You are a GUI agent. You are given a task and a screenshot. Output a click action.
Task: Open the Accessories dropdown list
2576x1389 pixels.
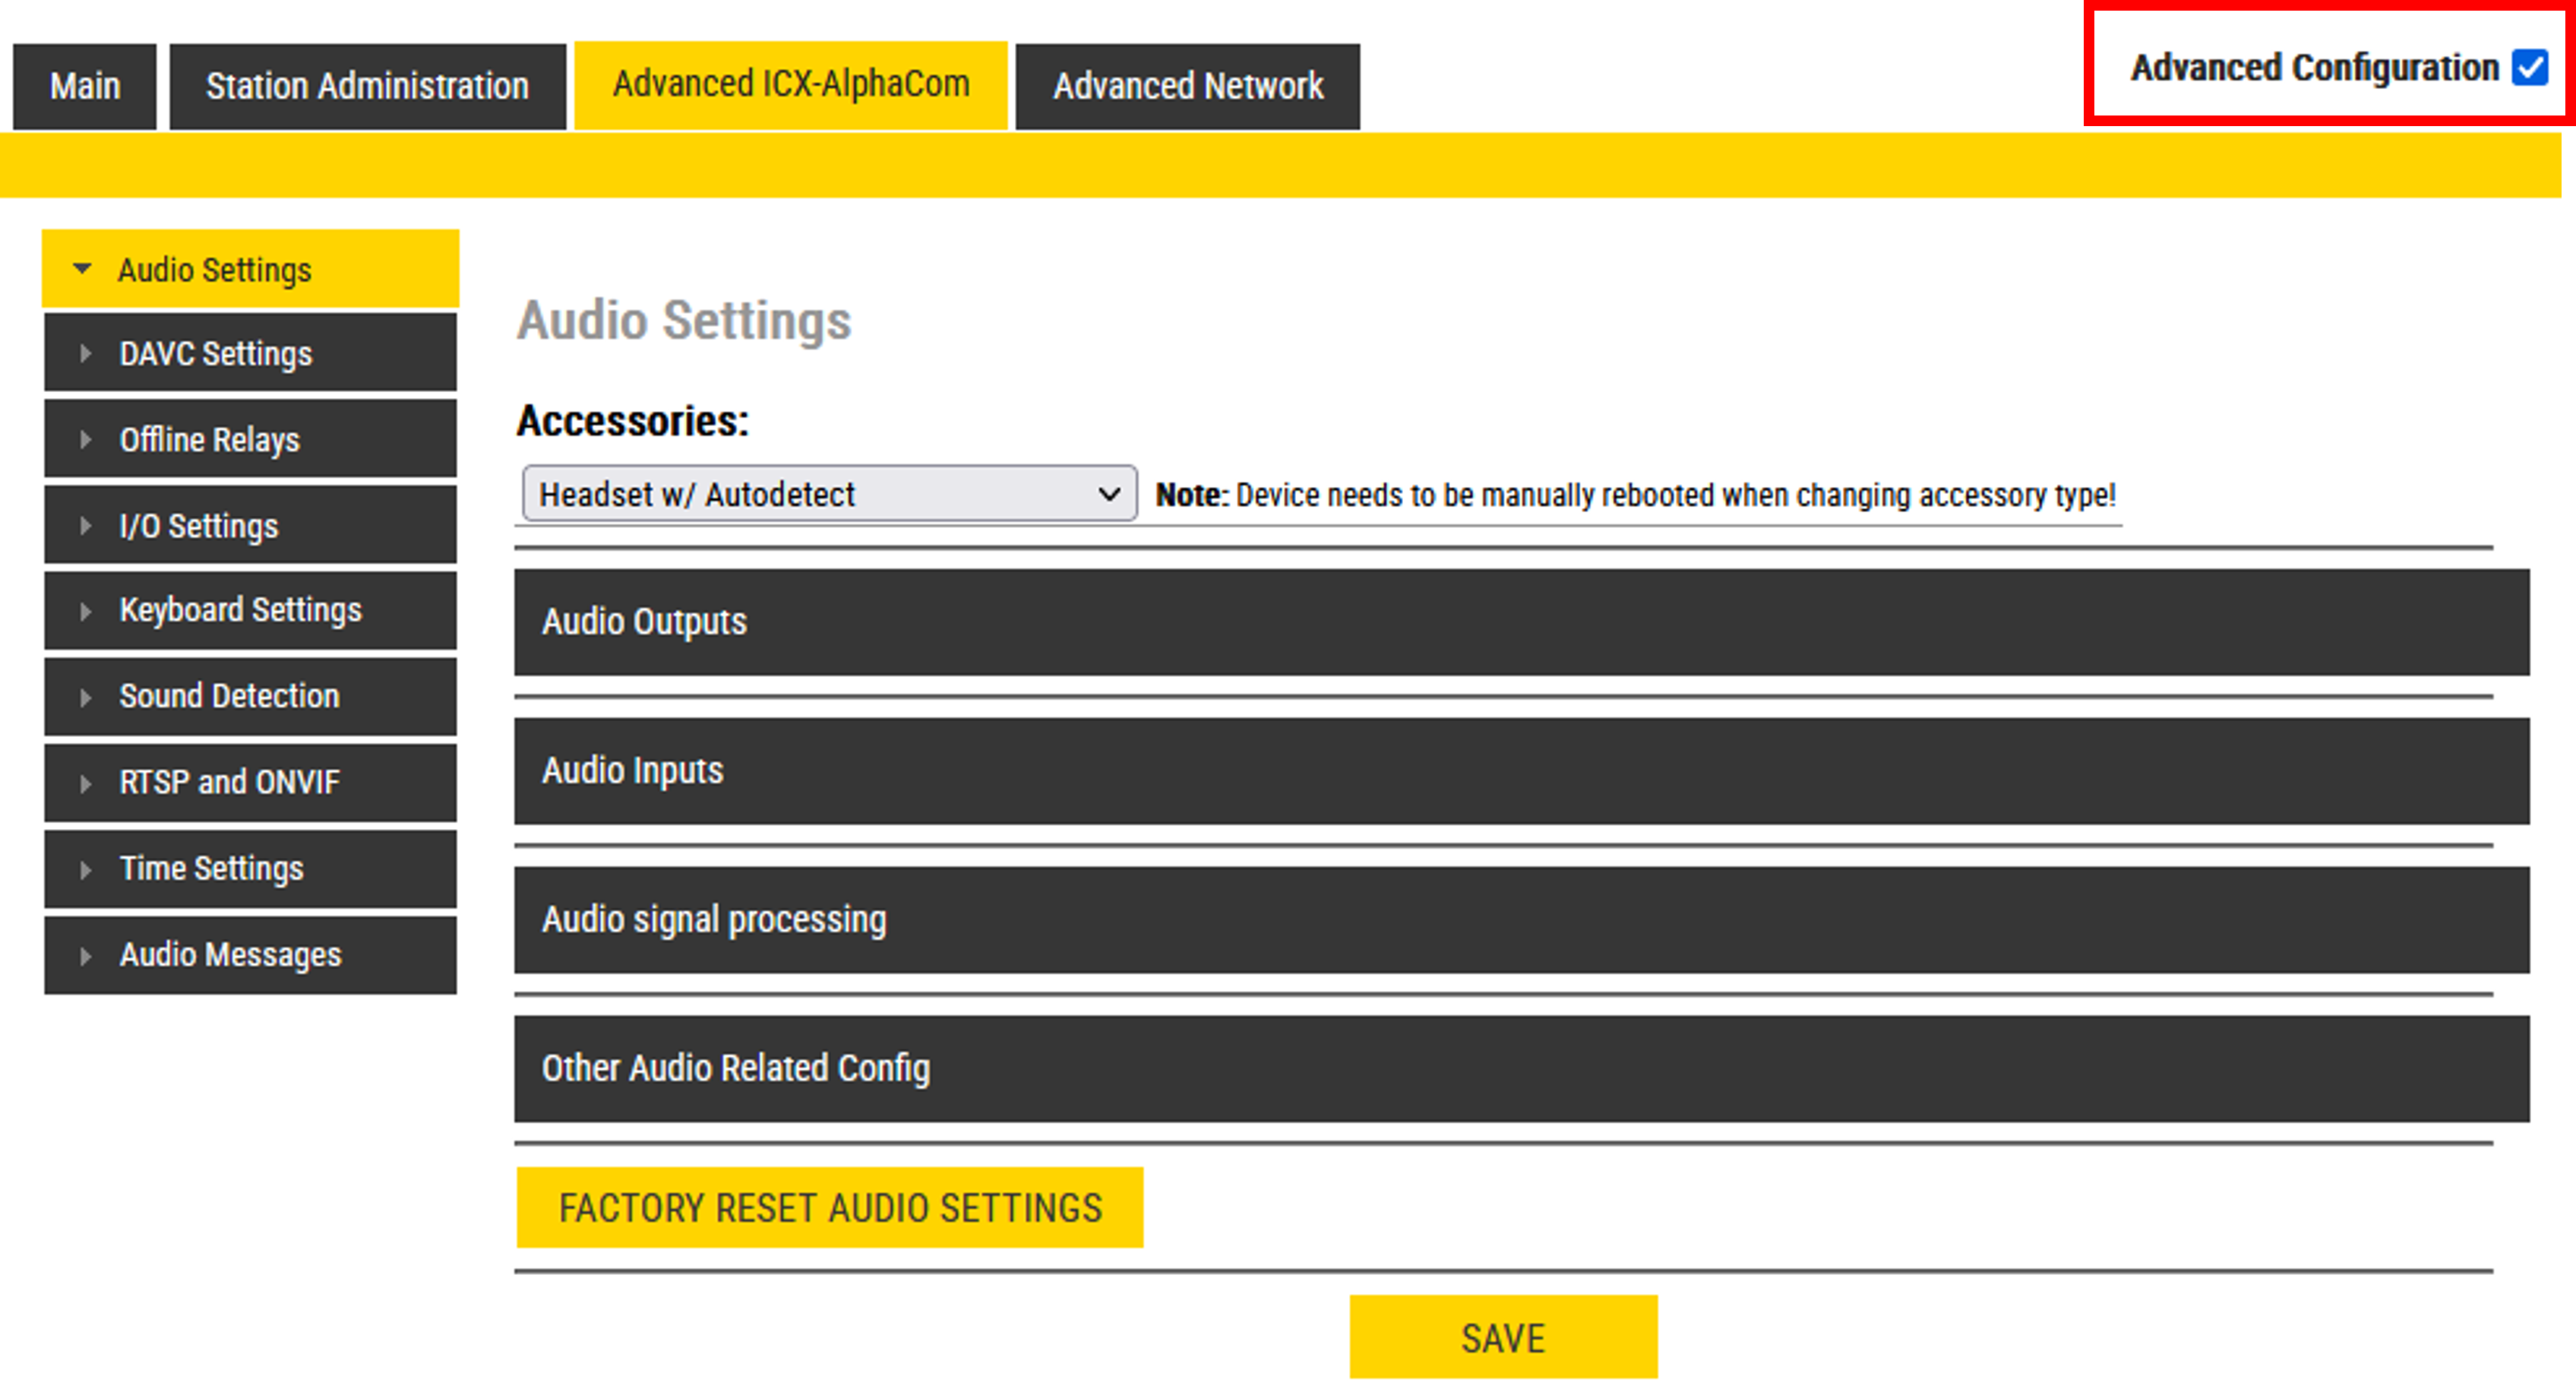pos(828,494)
